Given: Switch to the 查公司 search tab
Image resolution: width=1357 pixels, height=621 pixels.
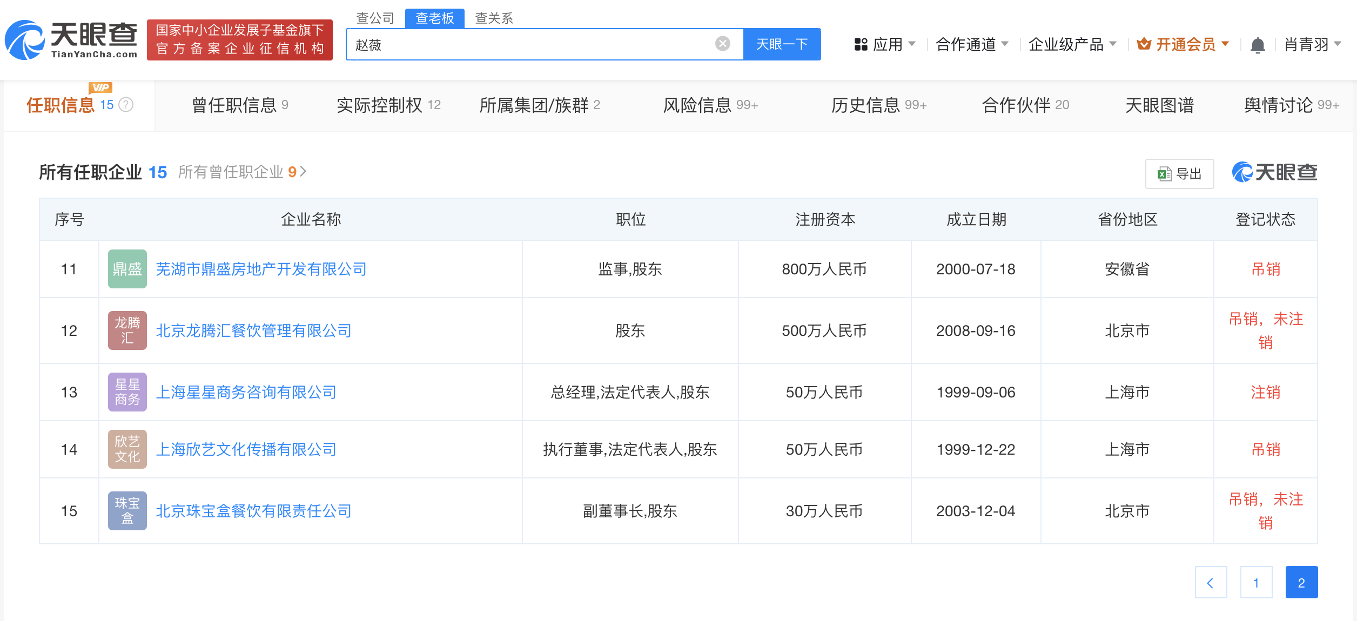Looking at the screenshot, I should click(375, 18).
